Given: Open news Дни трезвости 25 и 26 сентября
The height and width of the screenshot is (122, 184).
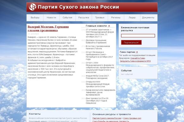Looking at the screenshot, I should click(x=97, y=101).
